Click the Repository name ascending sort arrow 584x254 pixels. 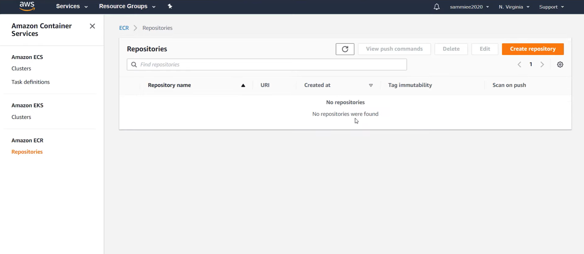(x=243, y=85)
